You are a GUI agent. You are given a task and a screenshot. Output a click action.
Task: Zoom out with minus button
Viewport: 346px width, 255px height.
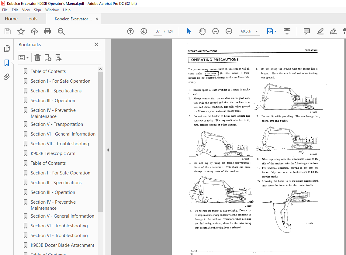pyautogui.click(x=215, y=31)
